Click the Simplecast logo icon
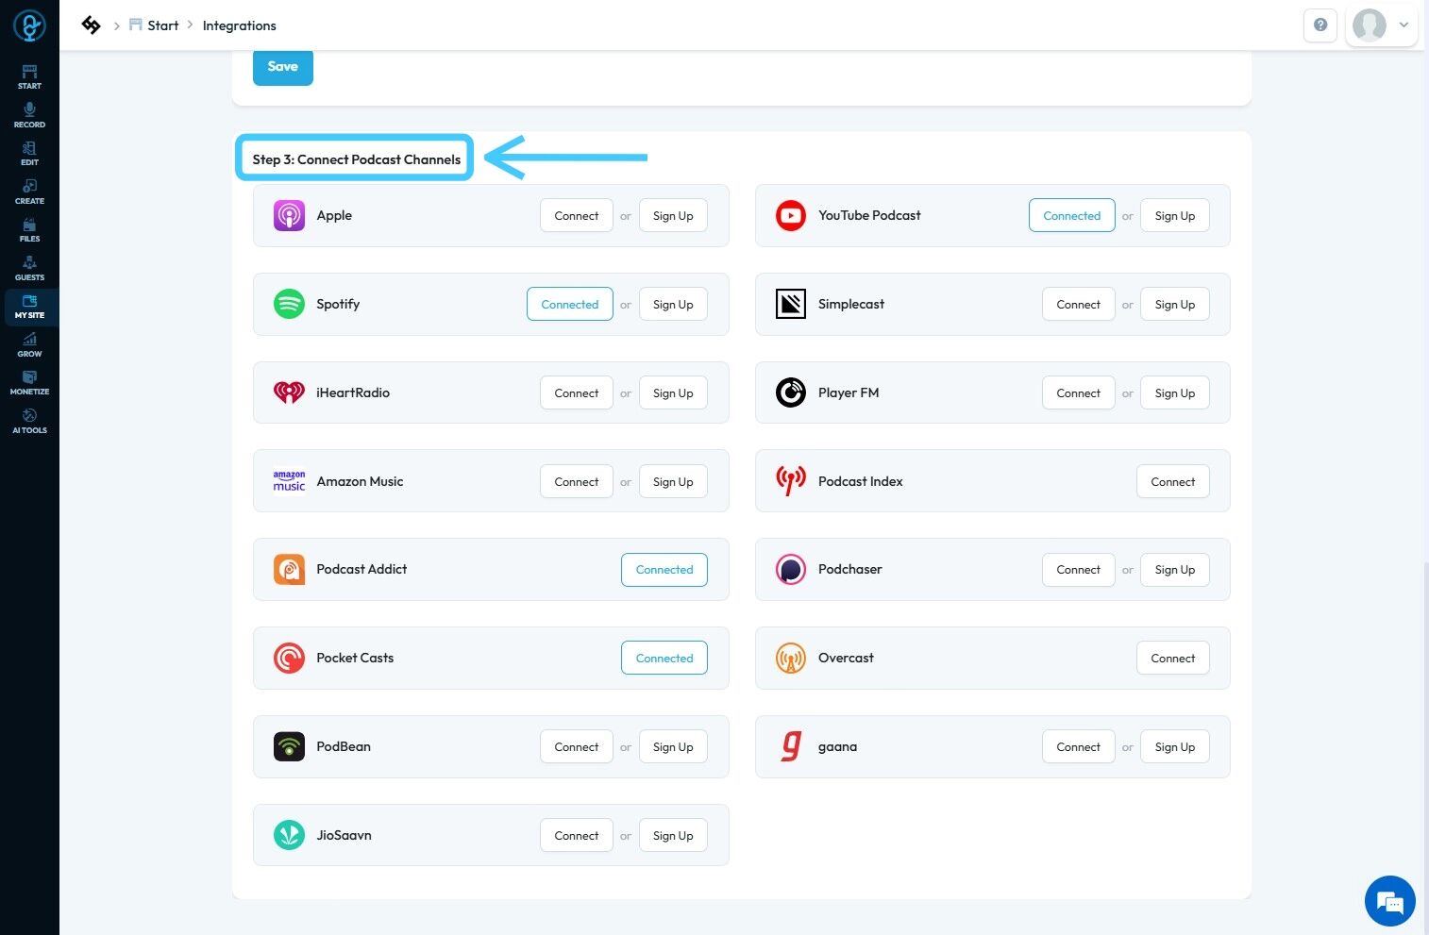This screenshot has width=1429, height=935. 791,304
